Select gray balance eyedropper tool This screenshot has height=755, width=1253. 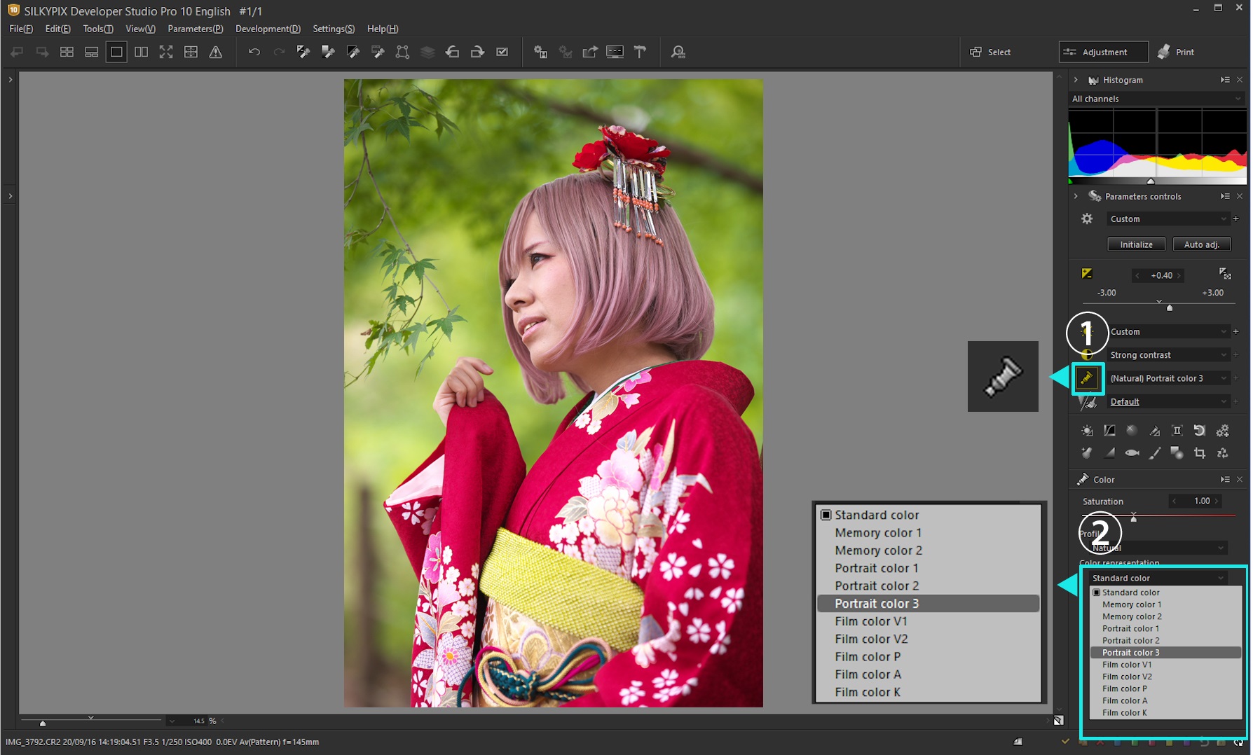pos(328,52)
